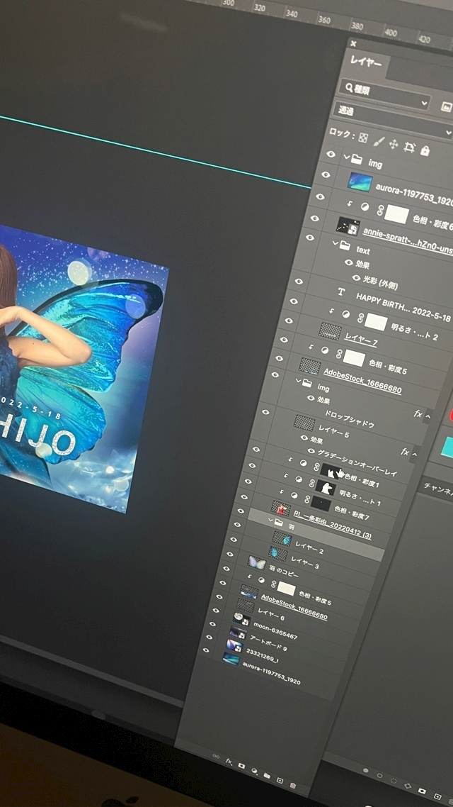Click the fx badge next to ドロップシャドウ effect
The image size is (453, 807).
418,414
